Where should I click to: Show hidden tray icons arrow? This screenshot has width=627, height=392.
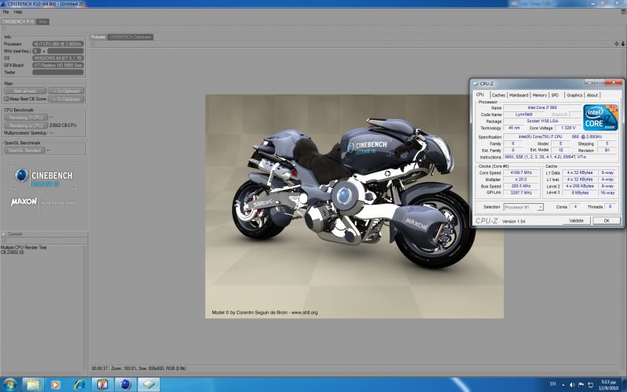564,385
